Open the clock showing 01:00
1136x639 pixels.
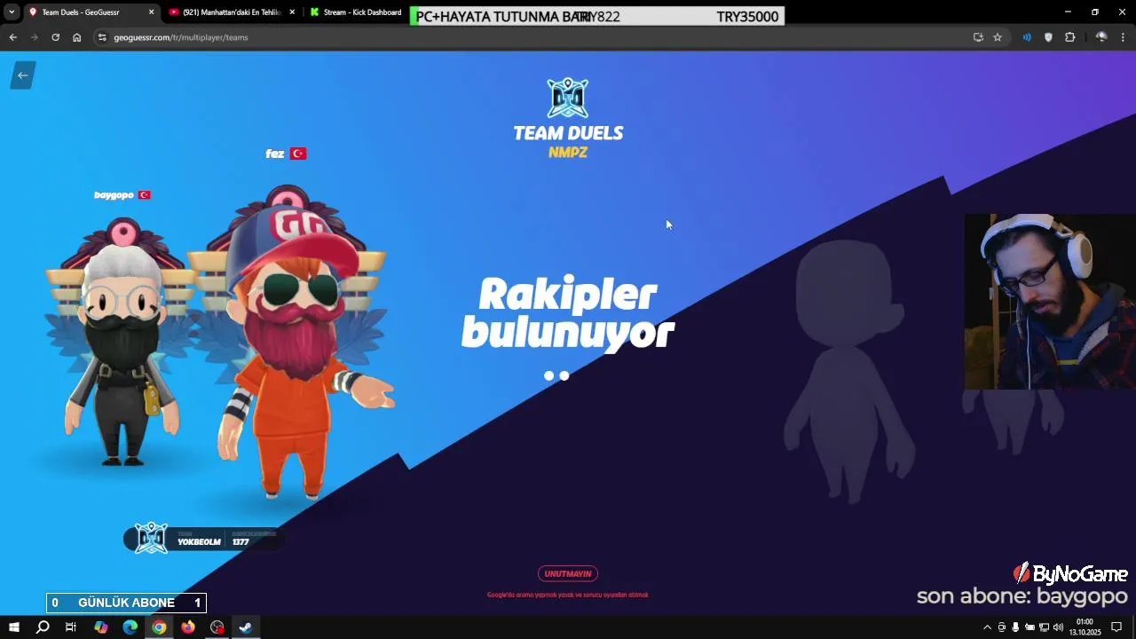click(x=1085, y=627)
